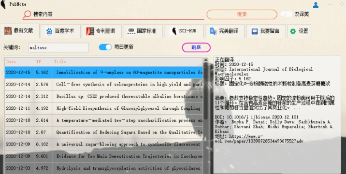
Task: Sort by the IF column header
Action: click(43, 61)
